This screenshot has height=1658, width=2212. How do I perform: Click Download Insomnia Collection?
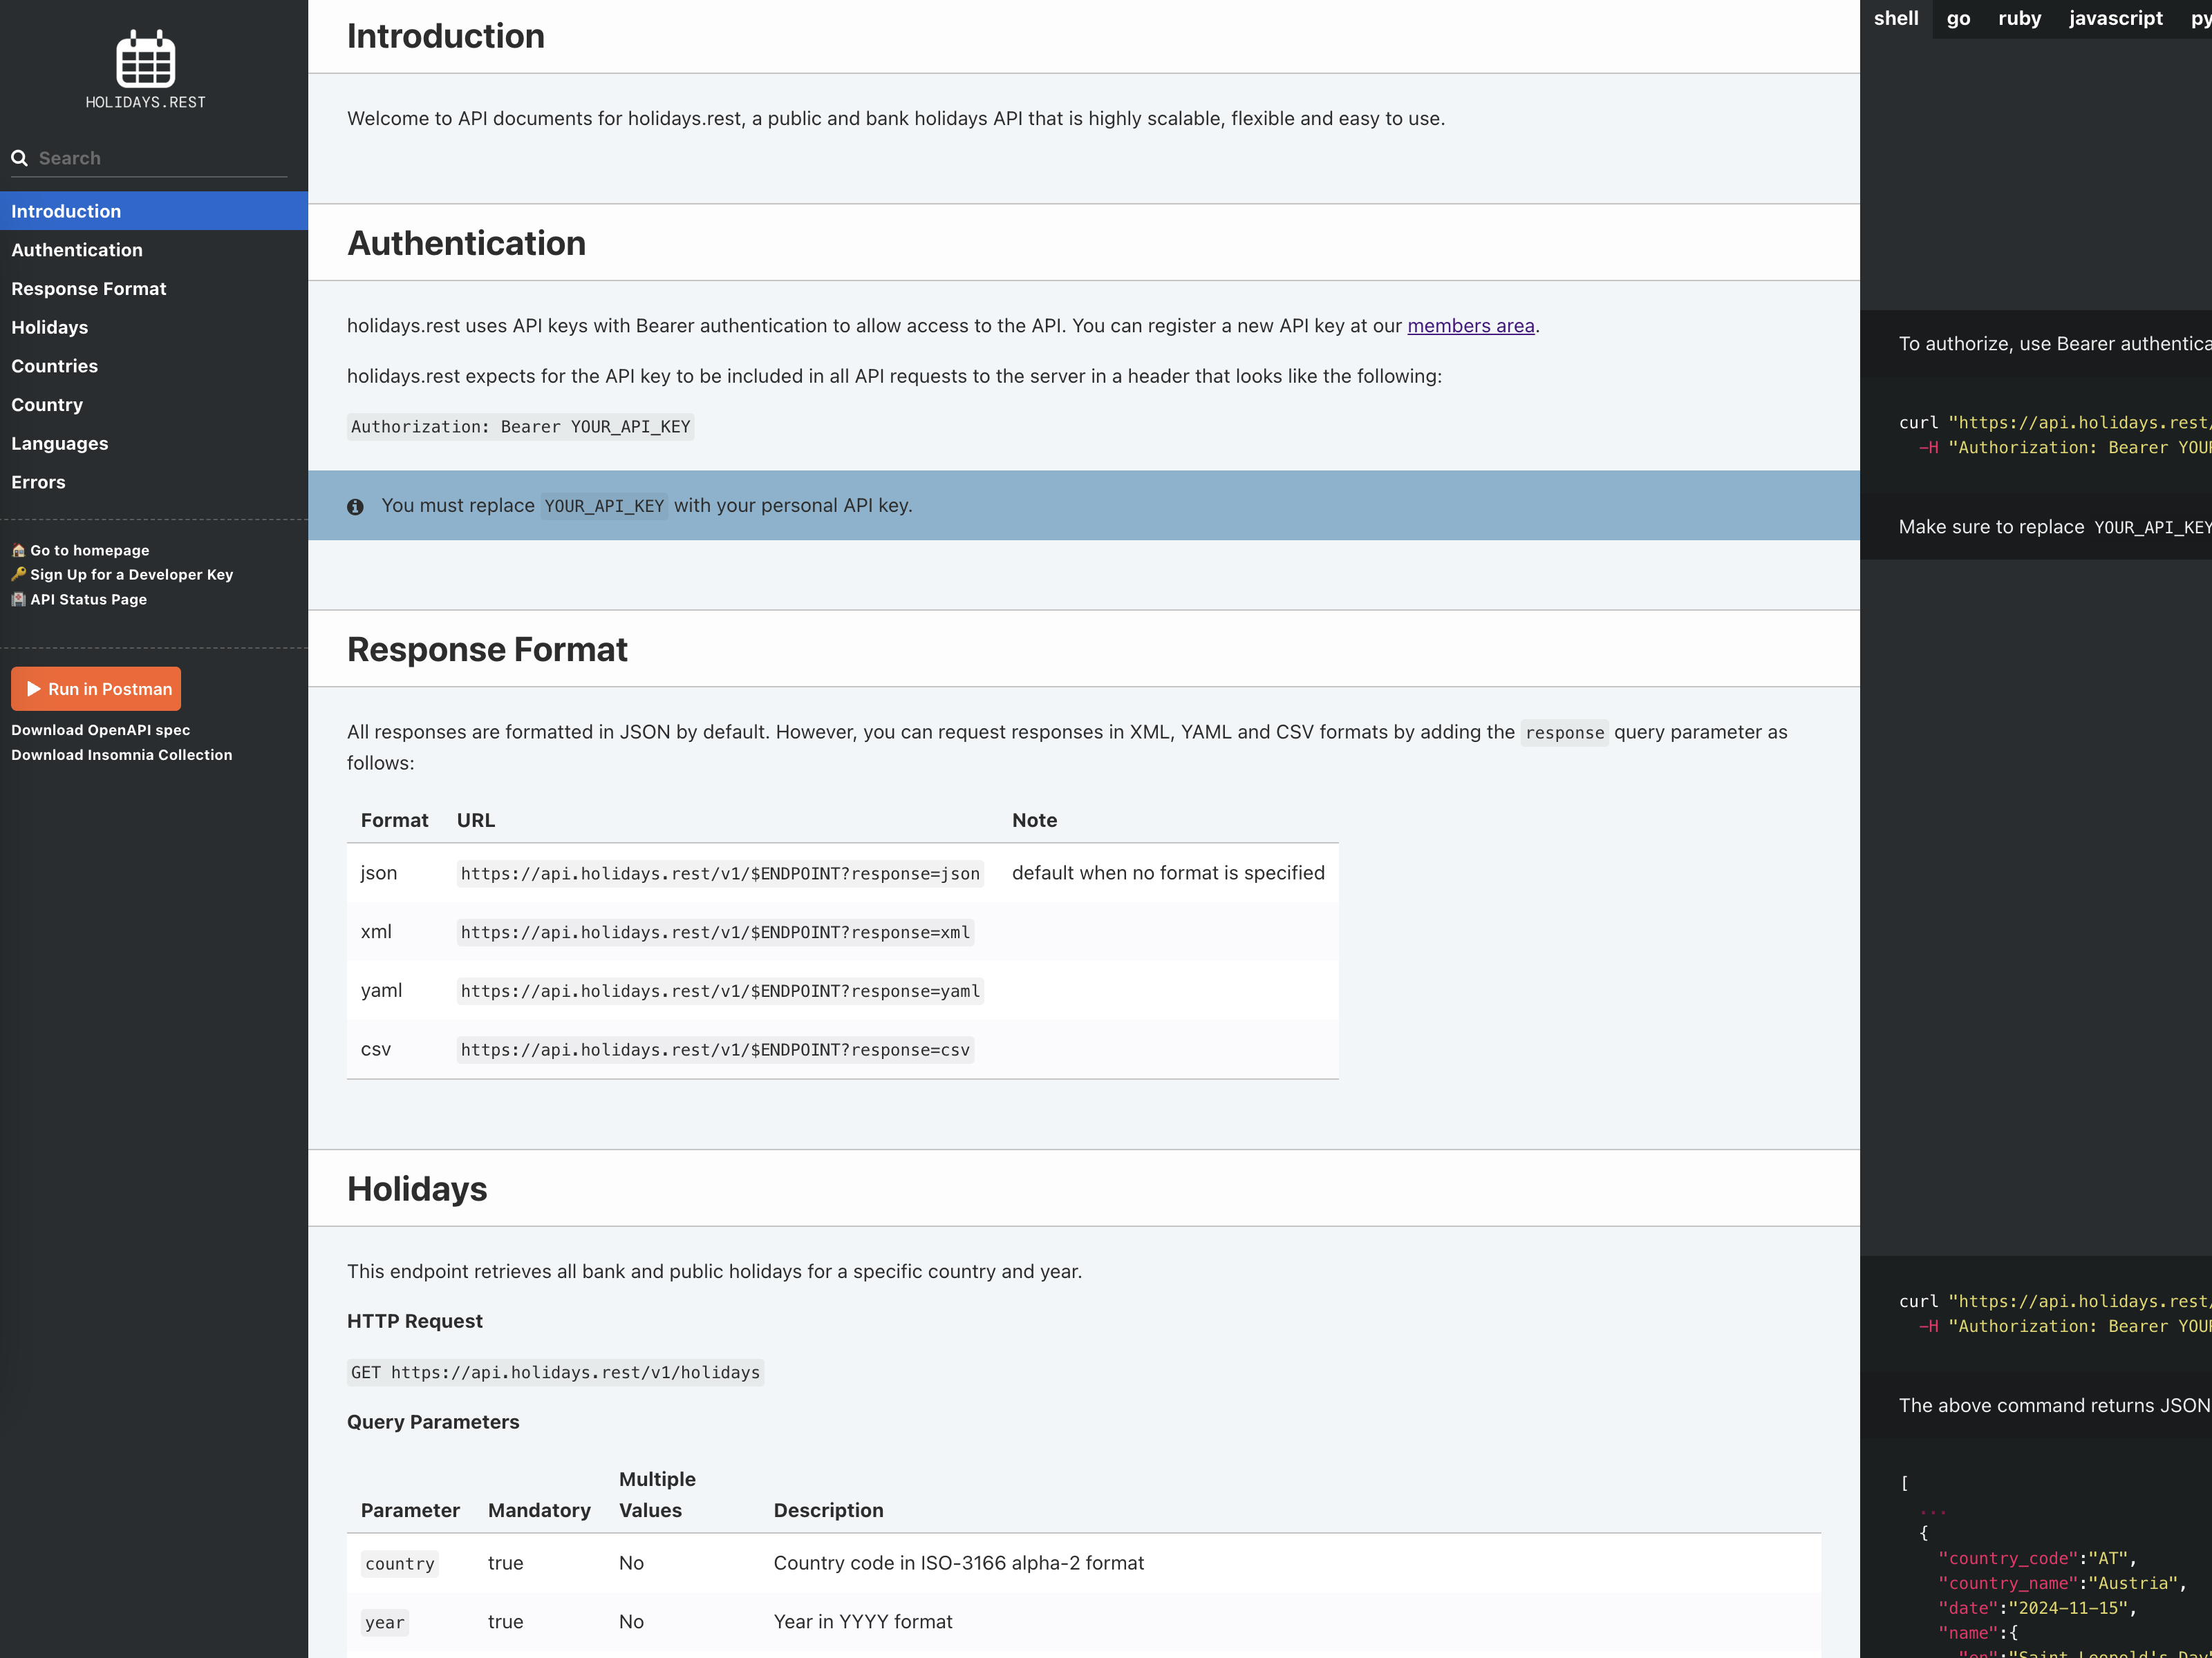point(122,756)
